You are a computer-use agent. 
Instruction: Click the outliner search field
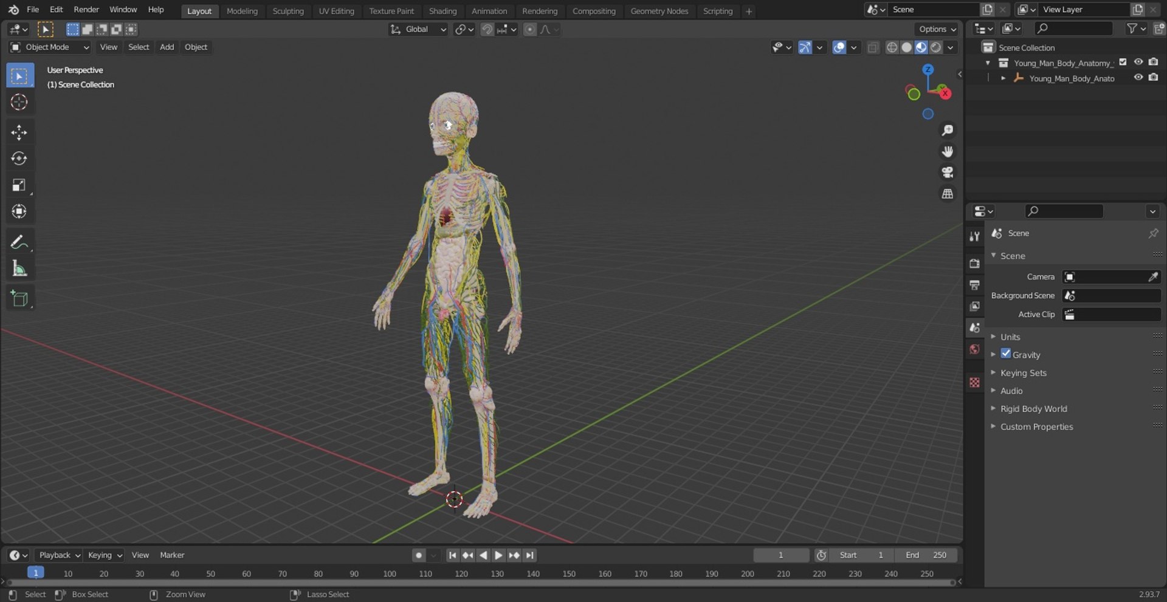(1073, 29)
